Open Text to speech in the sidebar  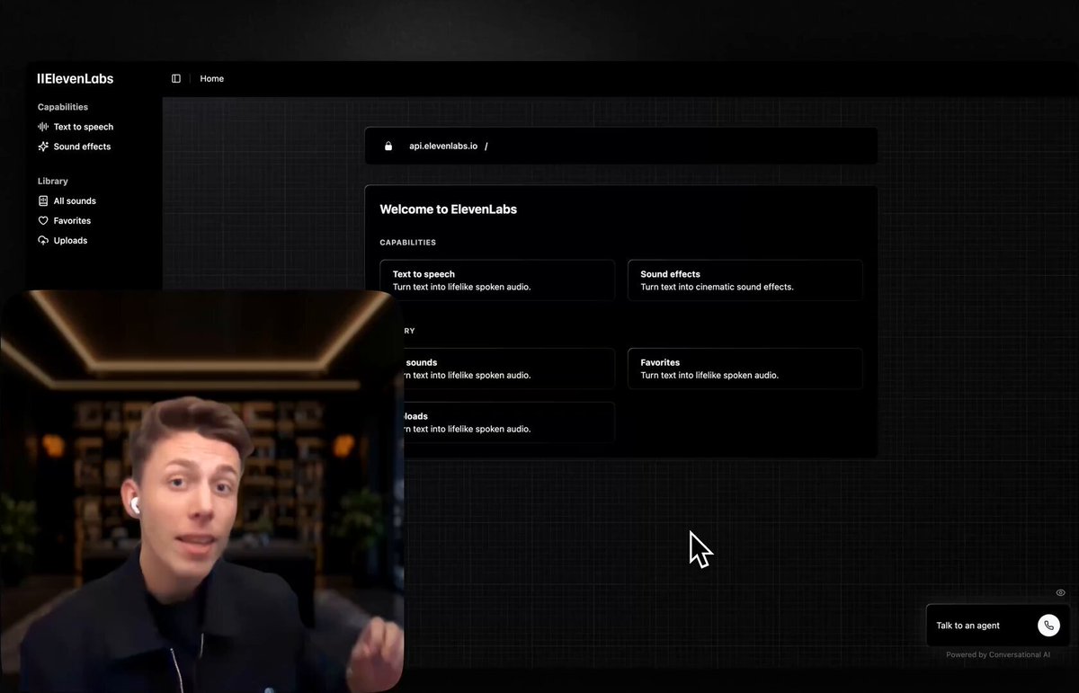coord(83,127)
